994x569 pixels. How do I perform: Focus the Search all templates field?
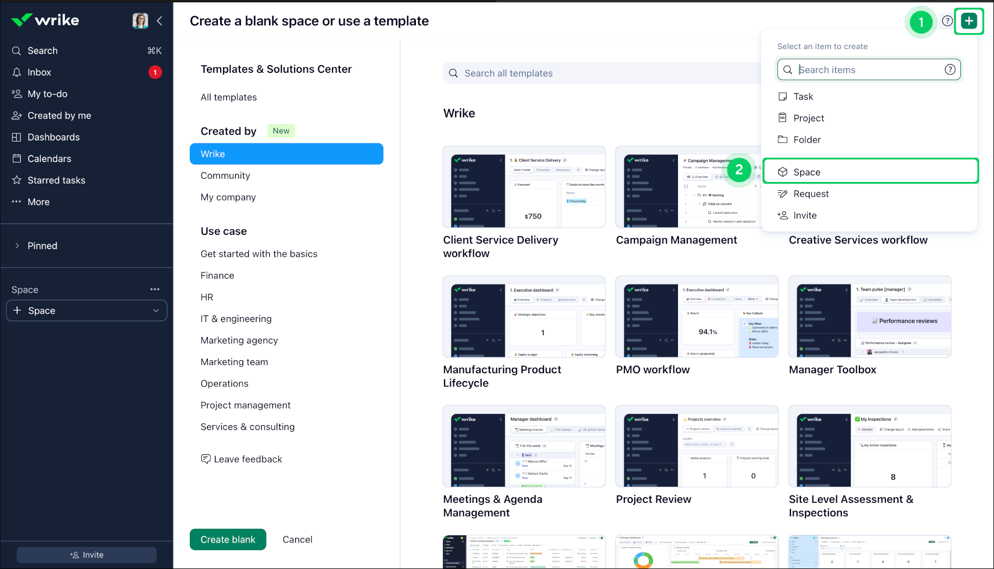(x=602, y=73)
